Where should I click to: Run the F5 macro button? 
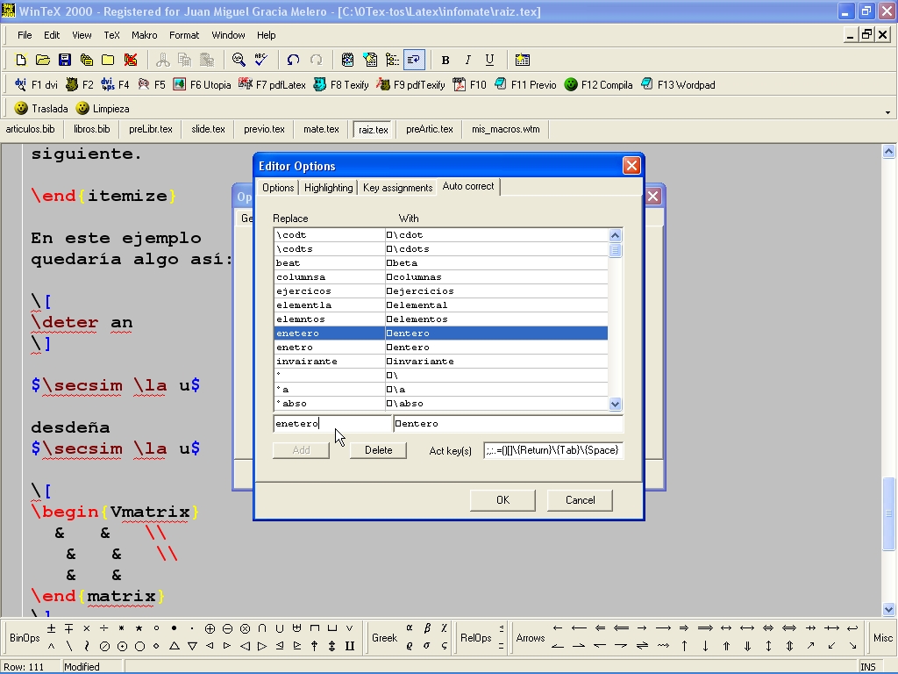(x=151, y=85)
